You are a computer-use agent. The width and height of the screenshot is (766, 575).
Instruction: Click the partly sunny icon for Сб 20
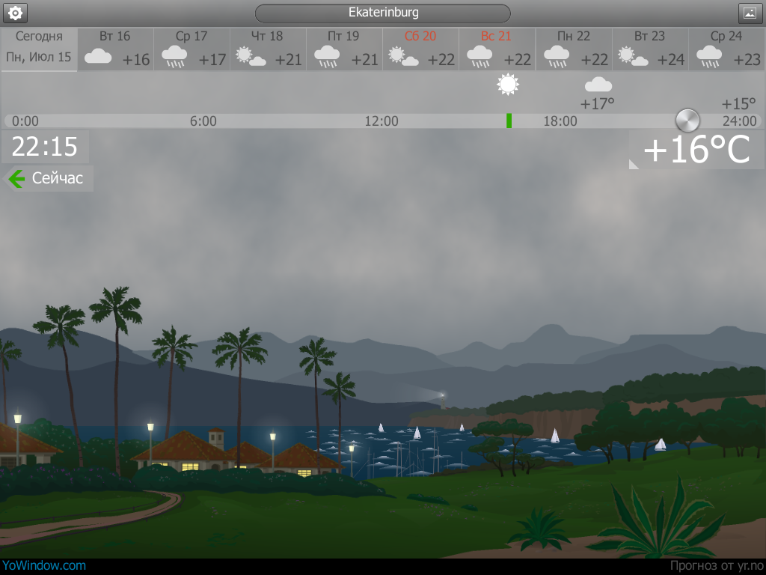coord(403,56)
